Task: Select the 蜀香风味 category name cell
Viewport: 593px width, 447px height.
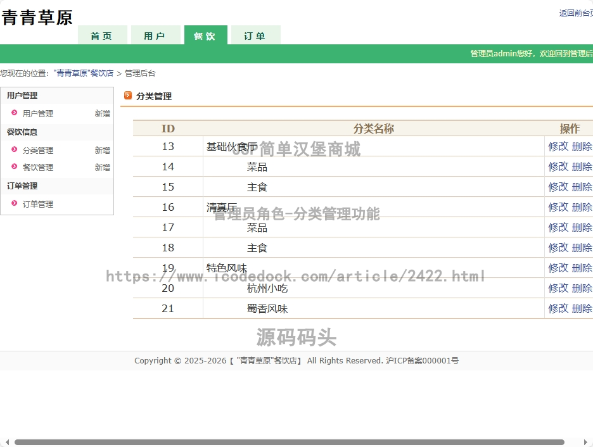Action: point(374,308)
